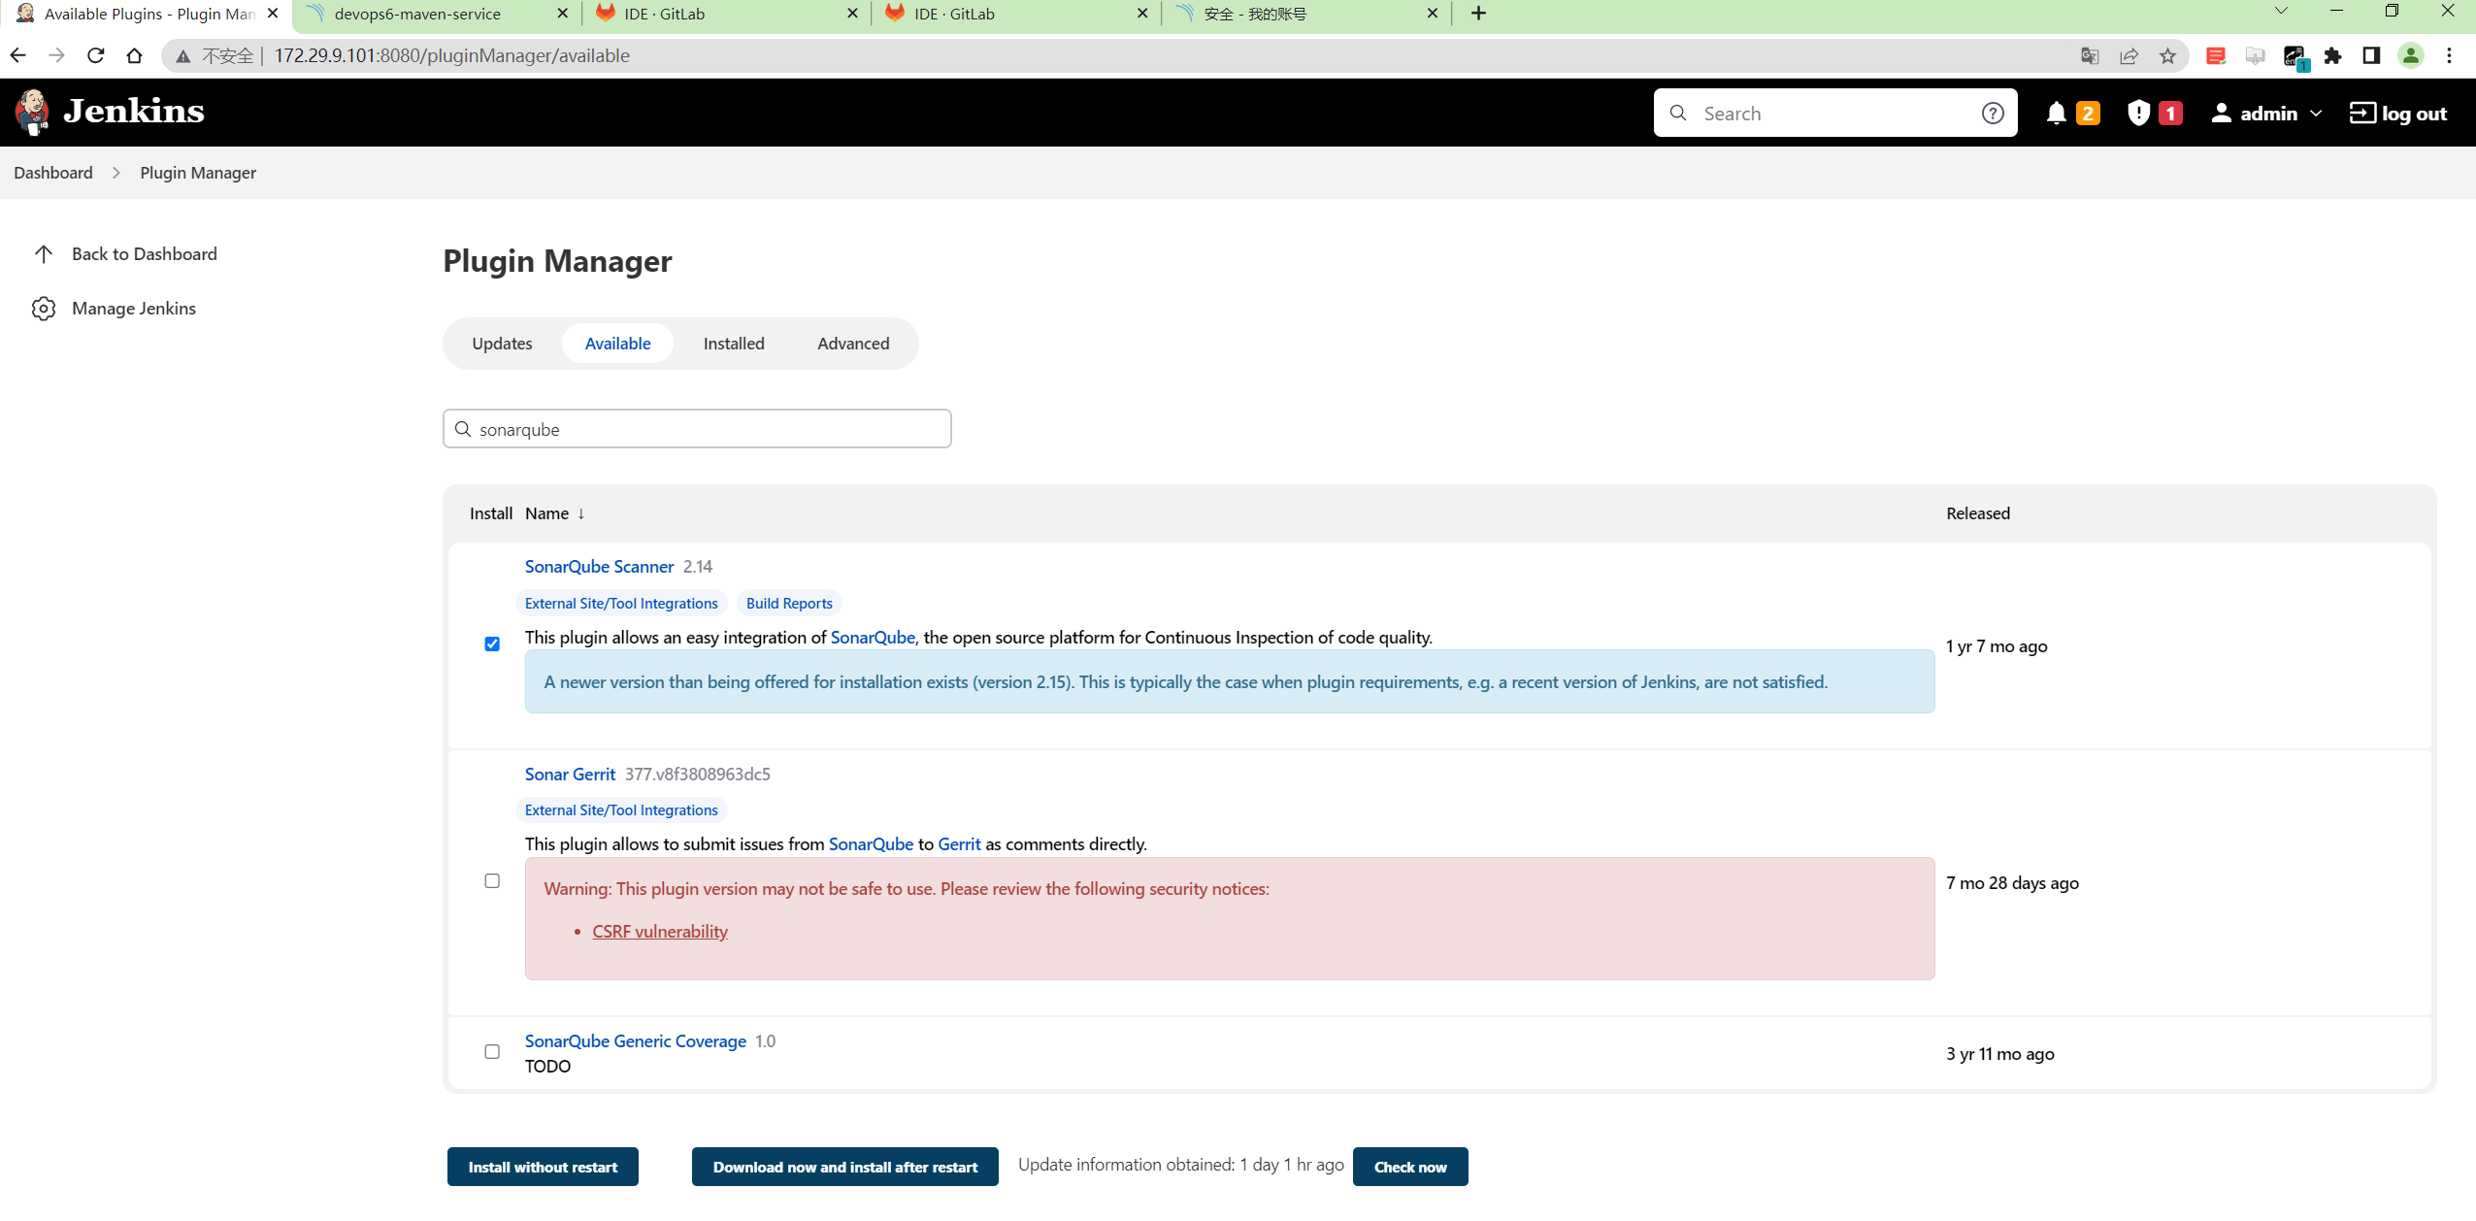Image resolution: width=2476 pixels, height=1221 pixels.
Task: Click the Build Reports category tag
Action: tap(789, 604)
